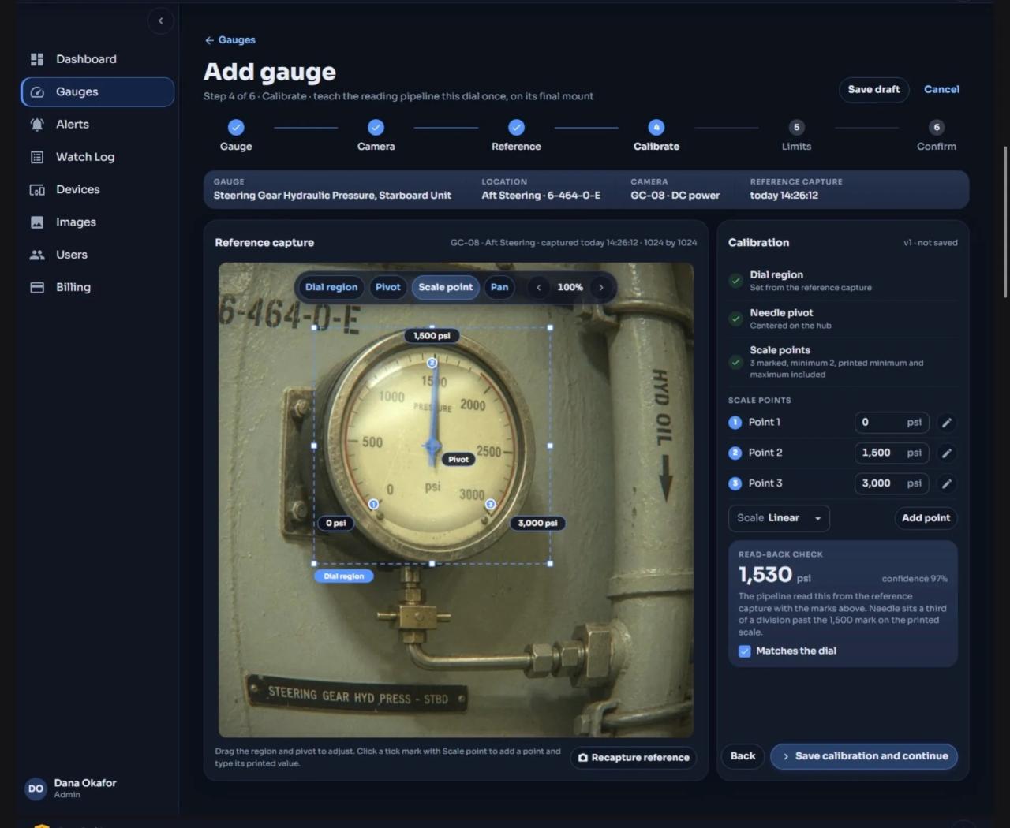The width and height of the screenshot is (1010, 828).
Task: Click the Back button
Action: pyautogui.click(x=743, y=756)
